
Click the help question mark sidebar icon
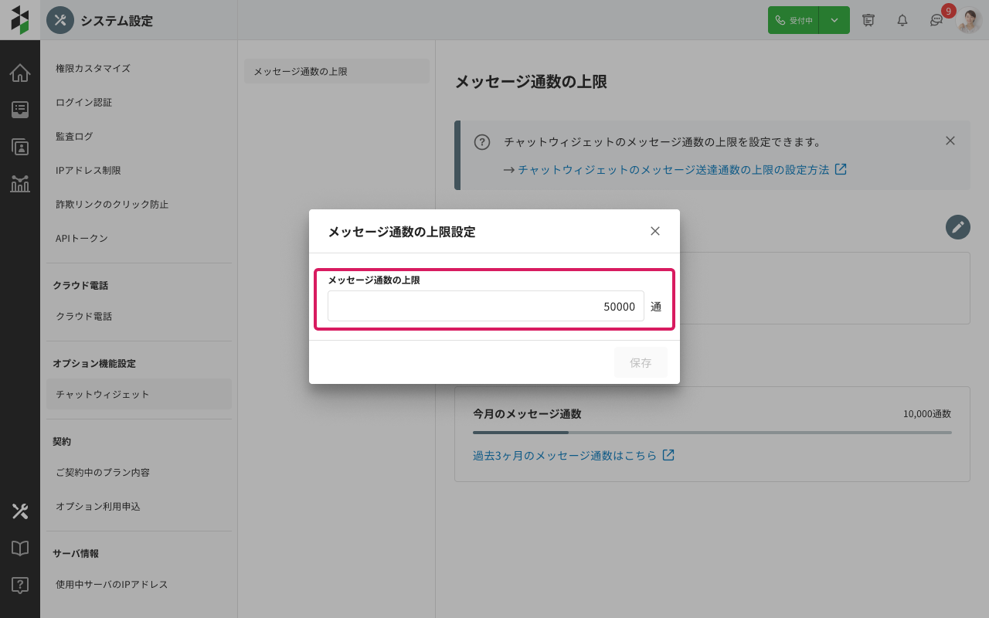click(20, 586)
